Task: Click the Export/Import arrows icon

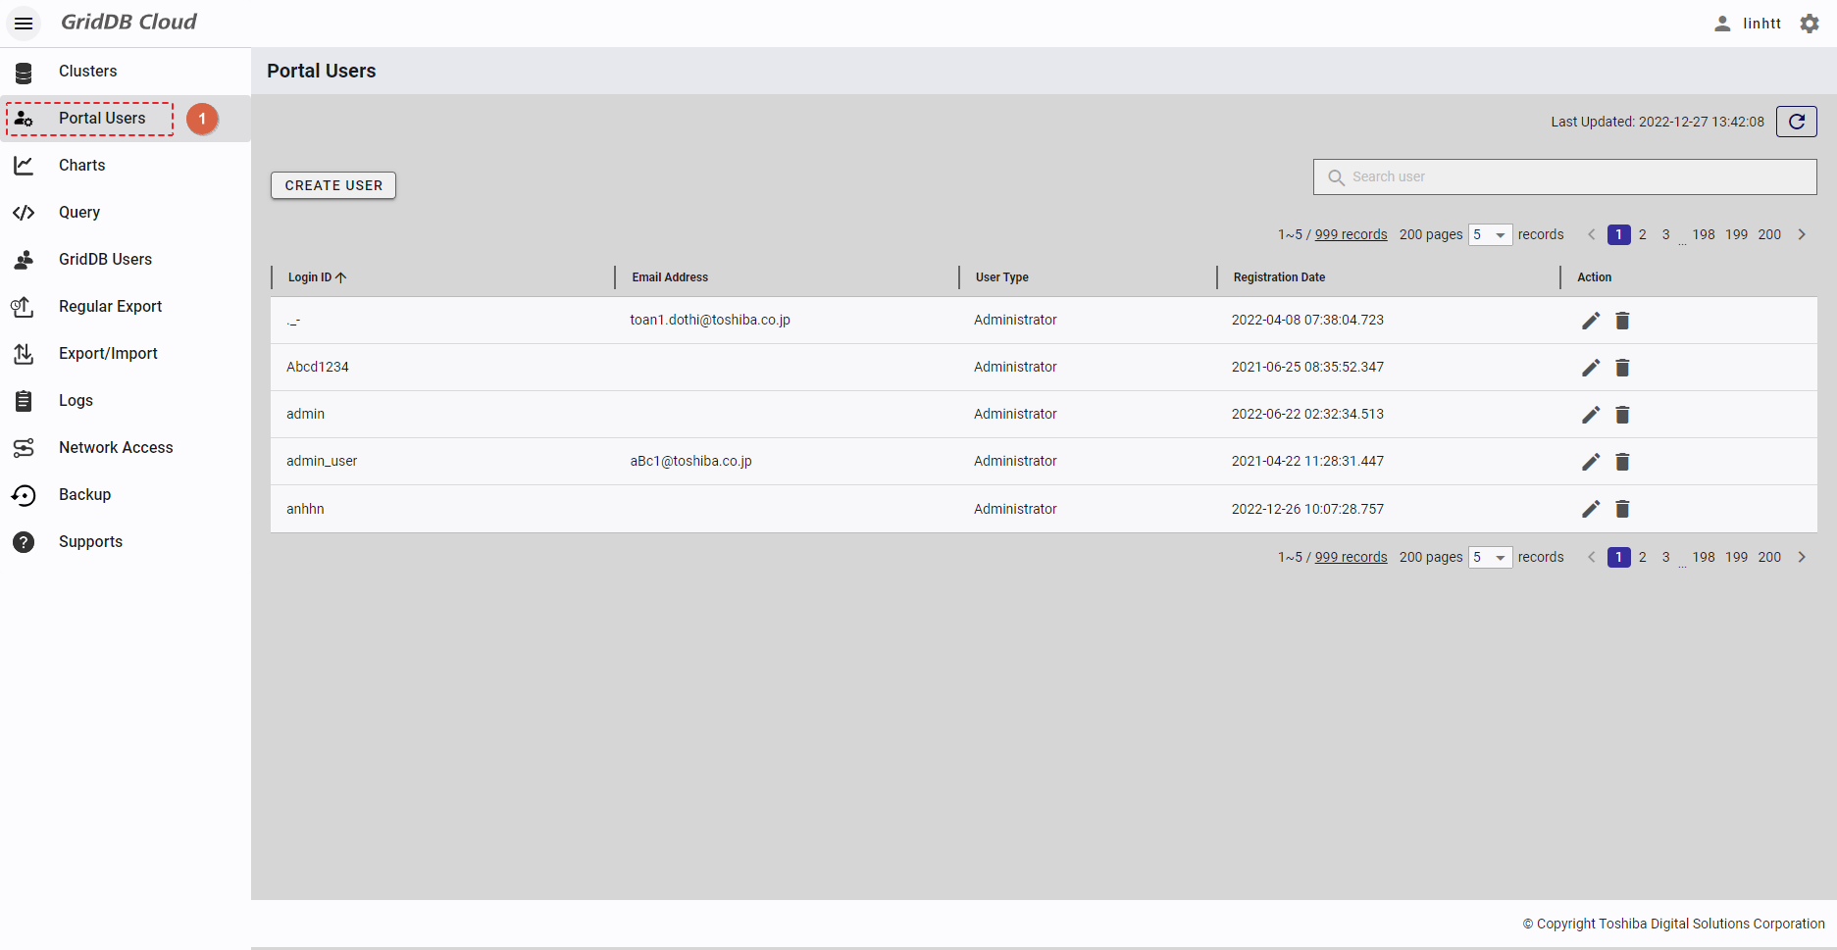Action: [x=24, y=354]
